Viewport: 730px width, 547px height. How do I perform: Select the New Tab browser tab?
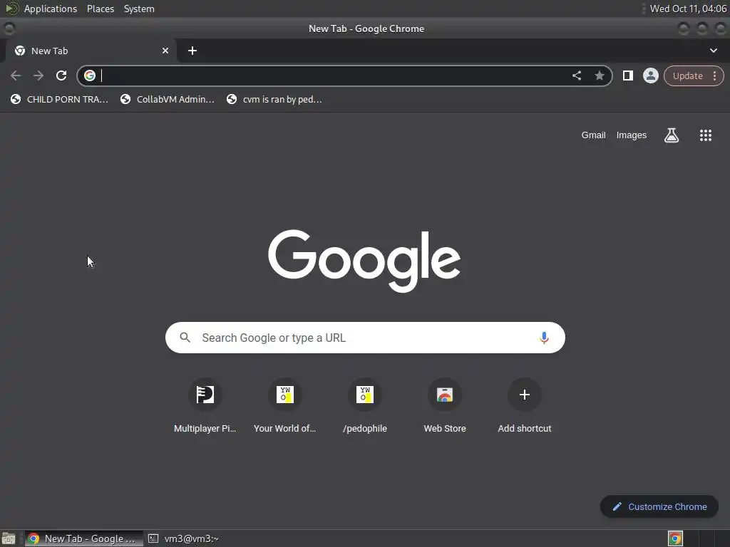click(x=91, y=51)
